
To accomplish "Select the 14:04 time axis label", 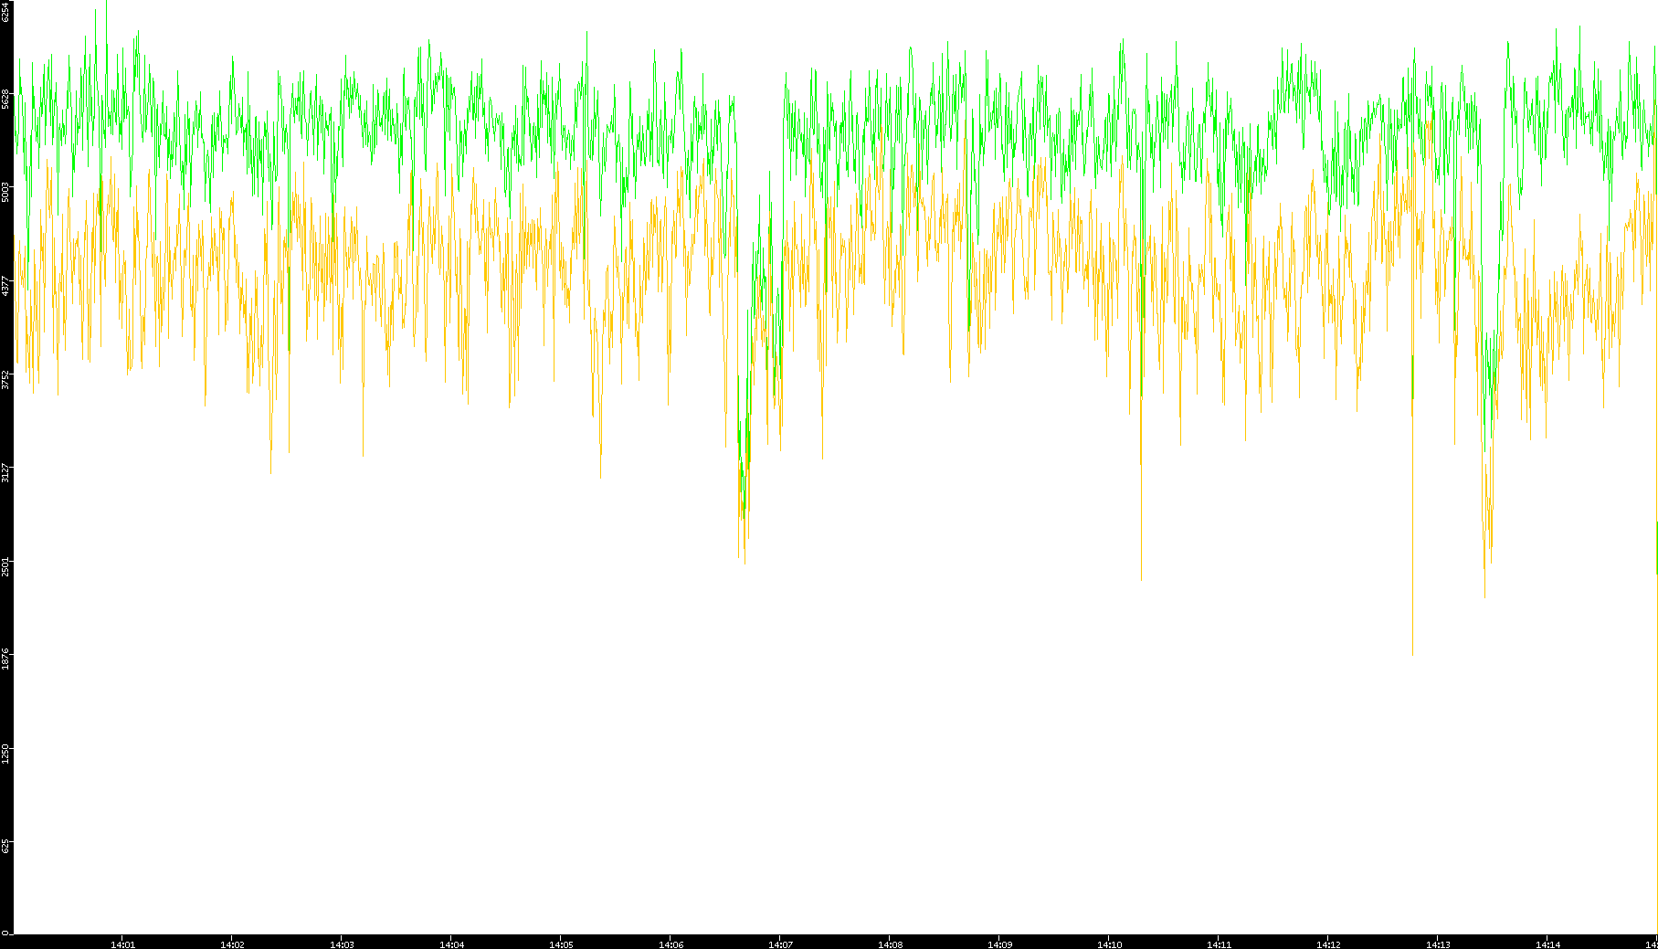I will click(x=451, y=944).
